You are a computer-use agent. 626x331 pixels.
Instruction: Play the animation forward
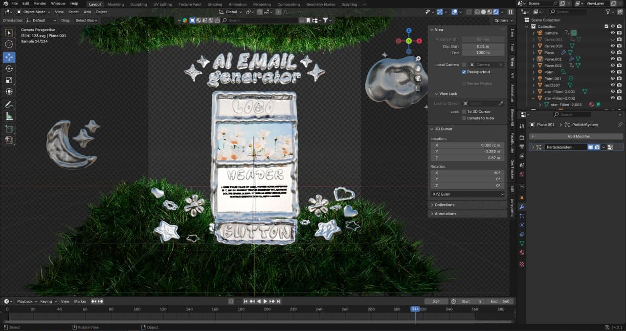266,301
